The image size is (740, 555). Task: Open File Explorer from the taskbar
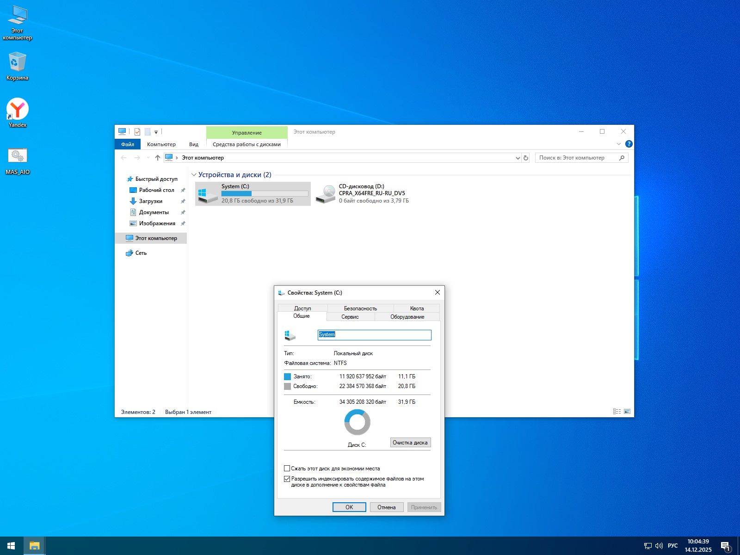tap(34, 546)
